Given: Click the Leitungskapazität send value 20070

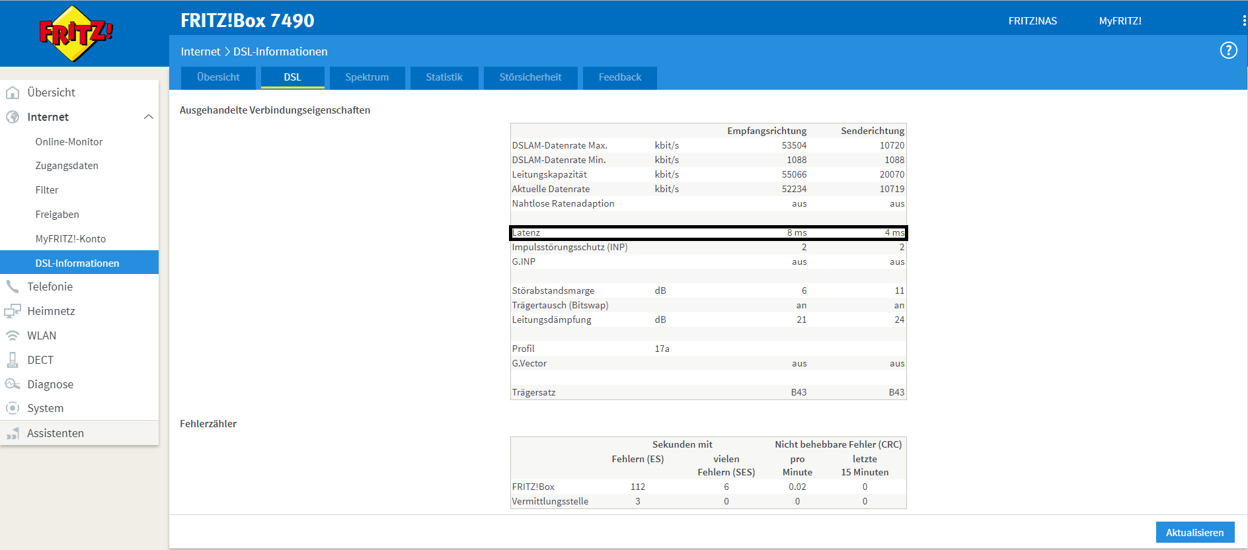Looking at the screenshot, I should [x=892, y=174].
